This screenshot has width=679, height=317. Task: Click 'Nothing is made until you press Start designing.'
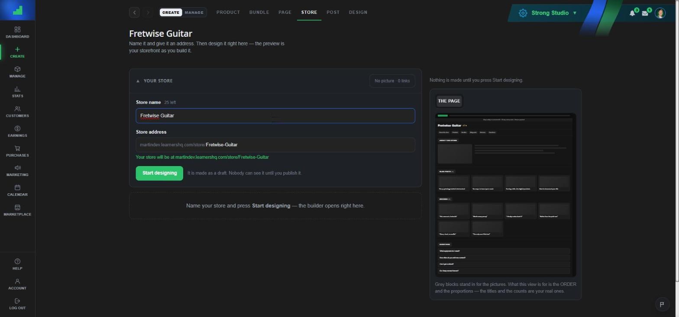(476, 80)
